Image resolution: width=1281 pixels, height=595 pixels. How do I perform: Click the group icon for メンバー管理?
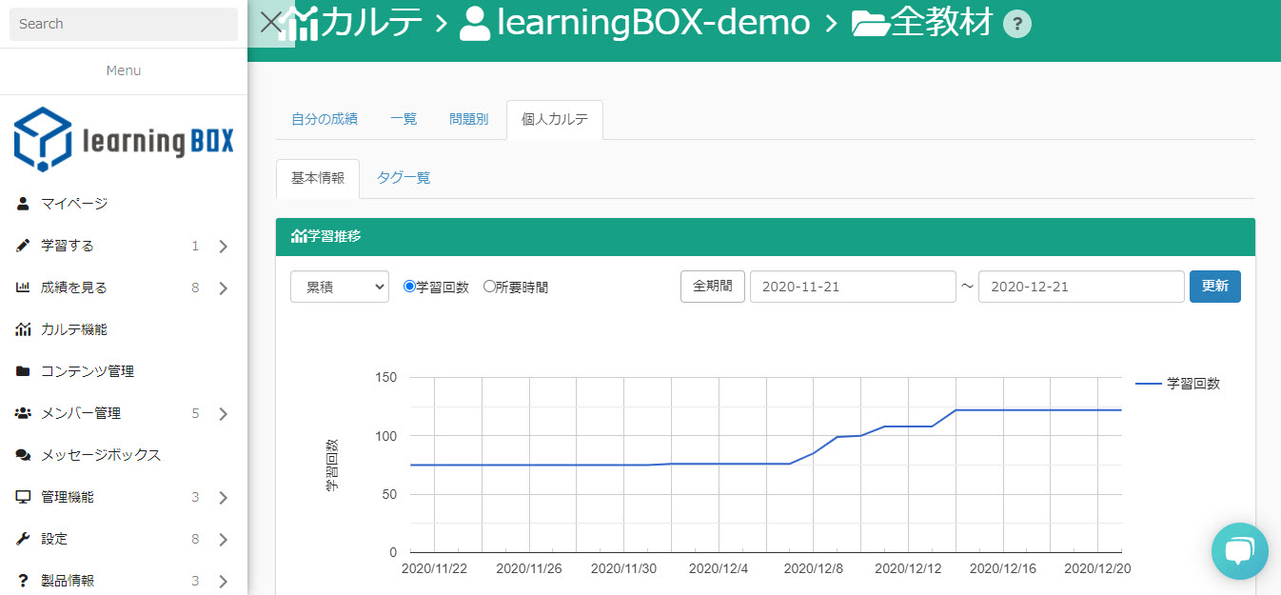click(x=23, y=413)
